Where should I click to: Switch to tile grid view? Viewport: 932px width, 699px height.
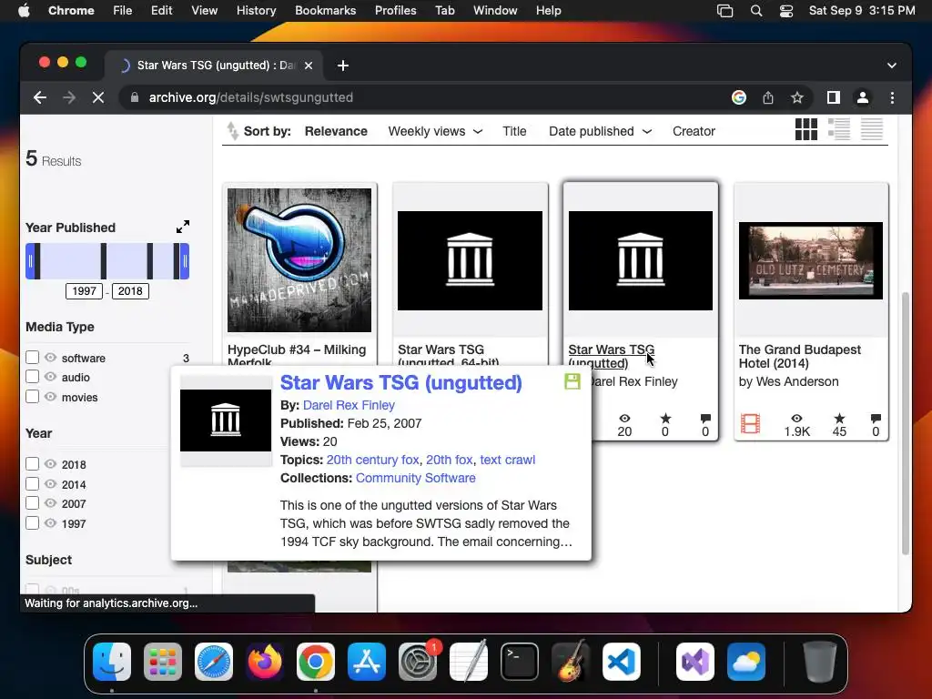point(806,129)
